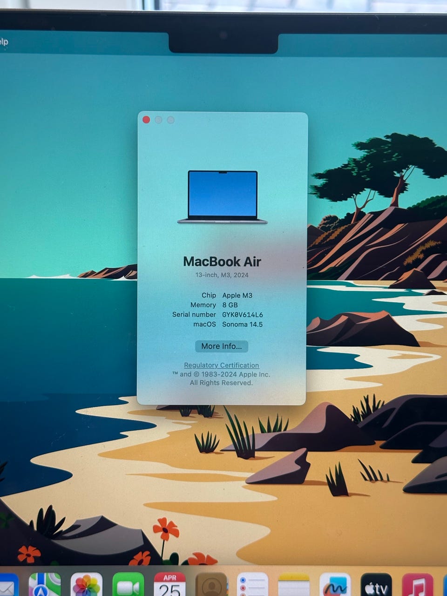Launch Freeform from the Dock

click(335, 585)
